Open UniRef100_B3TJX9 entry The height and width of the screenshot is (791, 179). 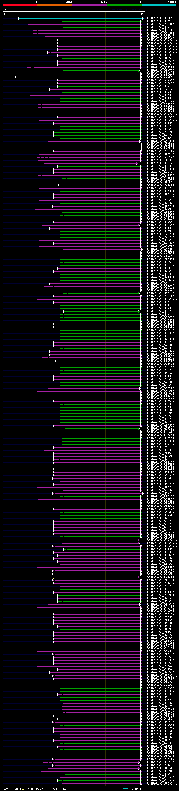coord(161,101)
